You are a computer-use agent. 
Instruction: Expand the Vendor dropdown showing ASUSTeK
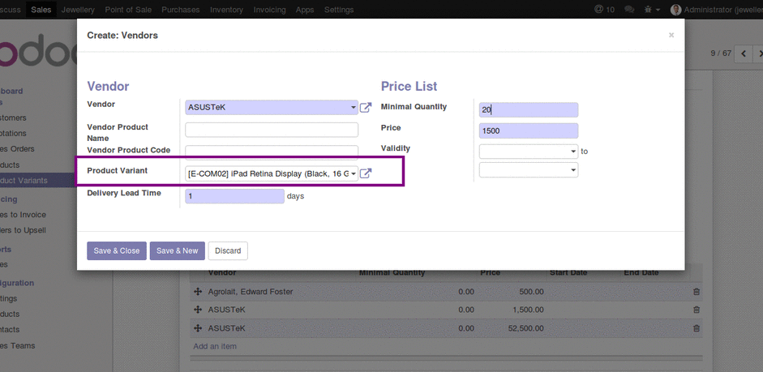[x=354, y=108]
